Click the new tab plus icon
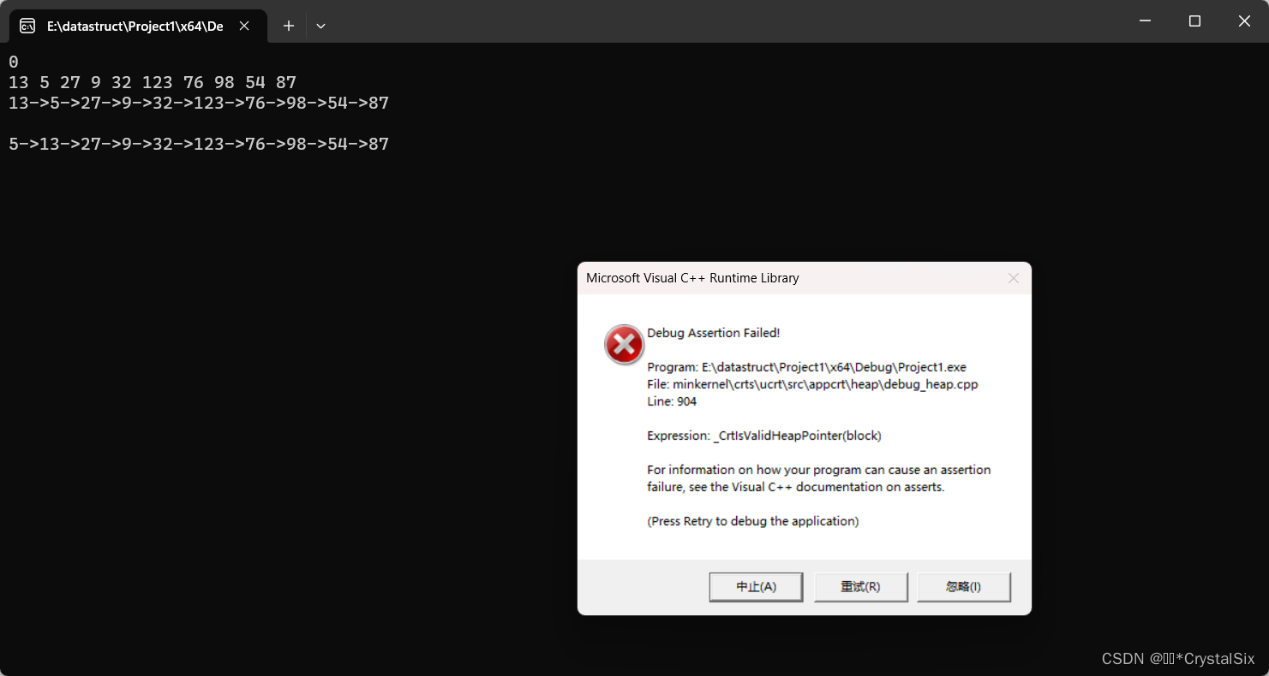The width and height of the screenshot is (1269, 676). coord(288,26)
